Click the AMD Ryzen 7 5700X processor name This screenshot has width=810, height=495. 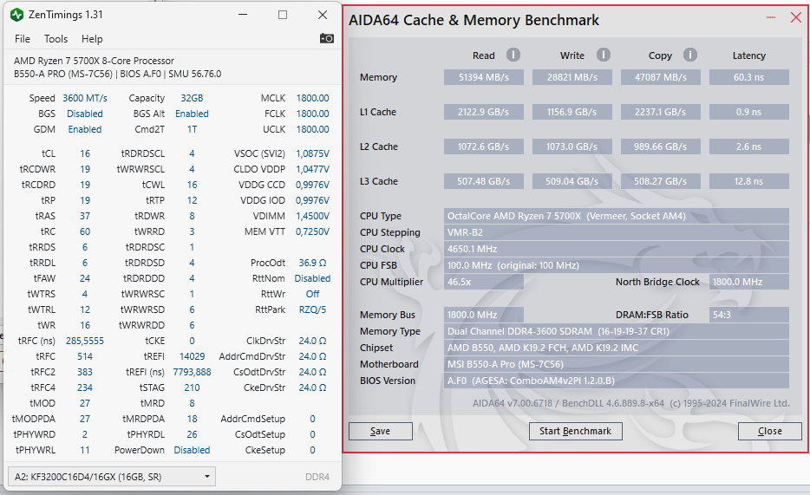pyautogui.click(x=94, y=61)
